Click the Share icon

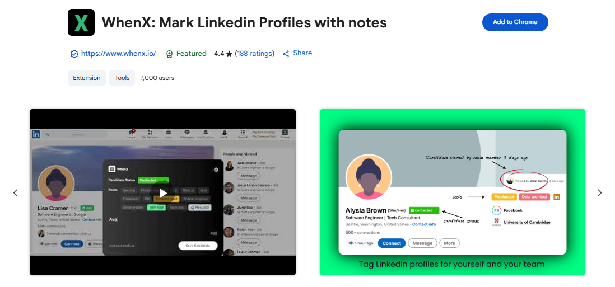pos(286,54)
